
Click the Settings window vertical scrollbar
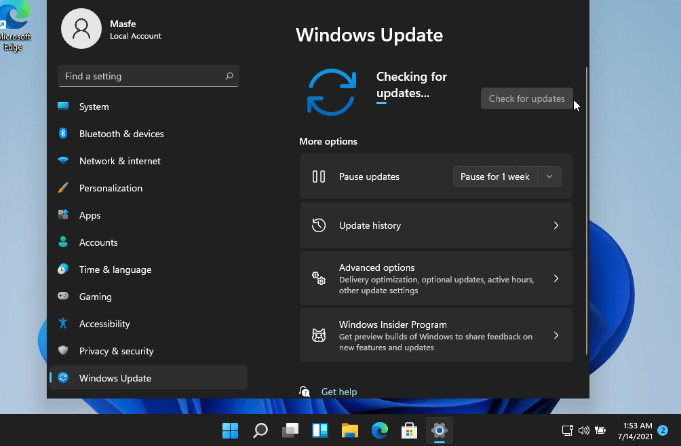586,211
